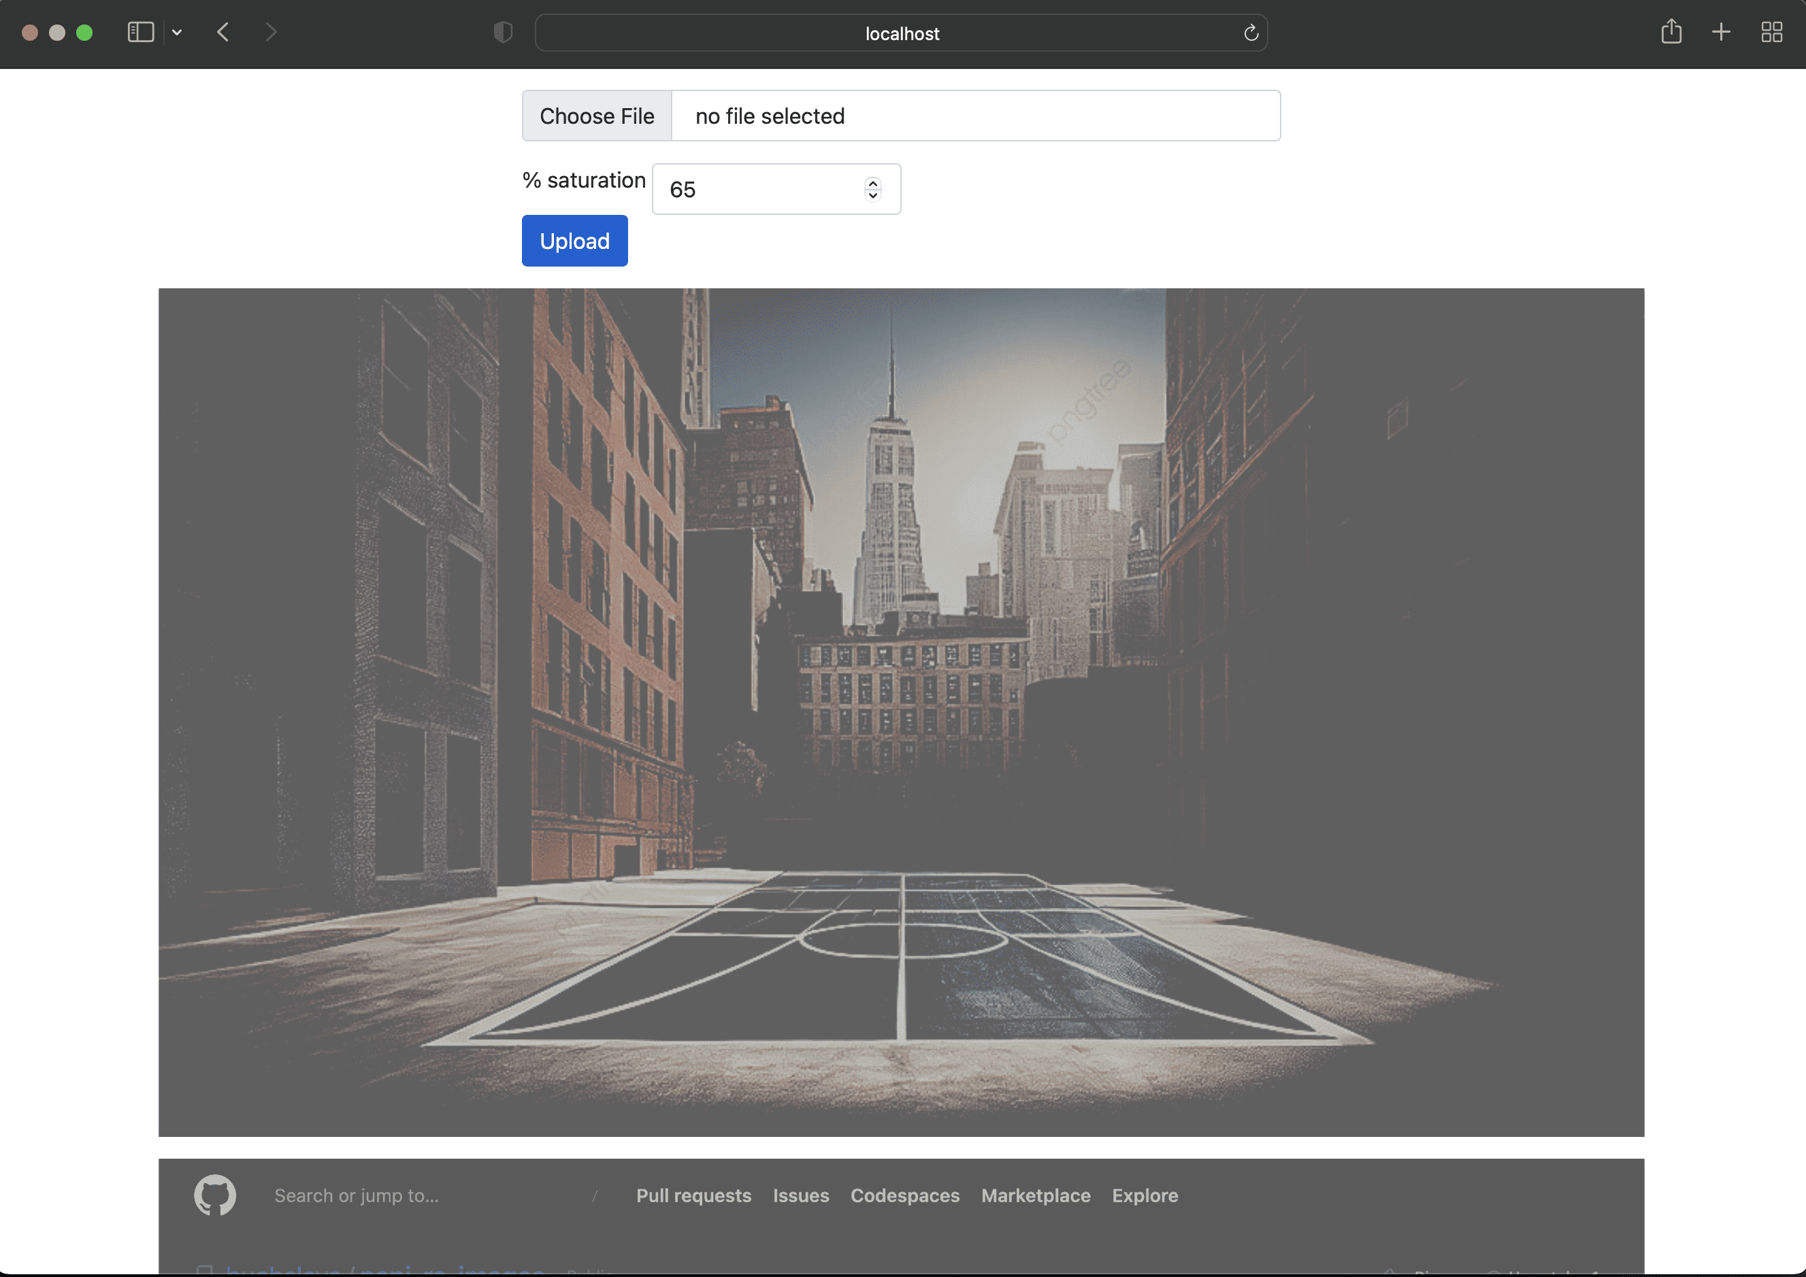Open the Share icon
The height and width of the screenshot is (1277, 1806).
[1671, 32]
